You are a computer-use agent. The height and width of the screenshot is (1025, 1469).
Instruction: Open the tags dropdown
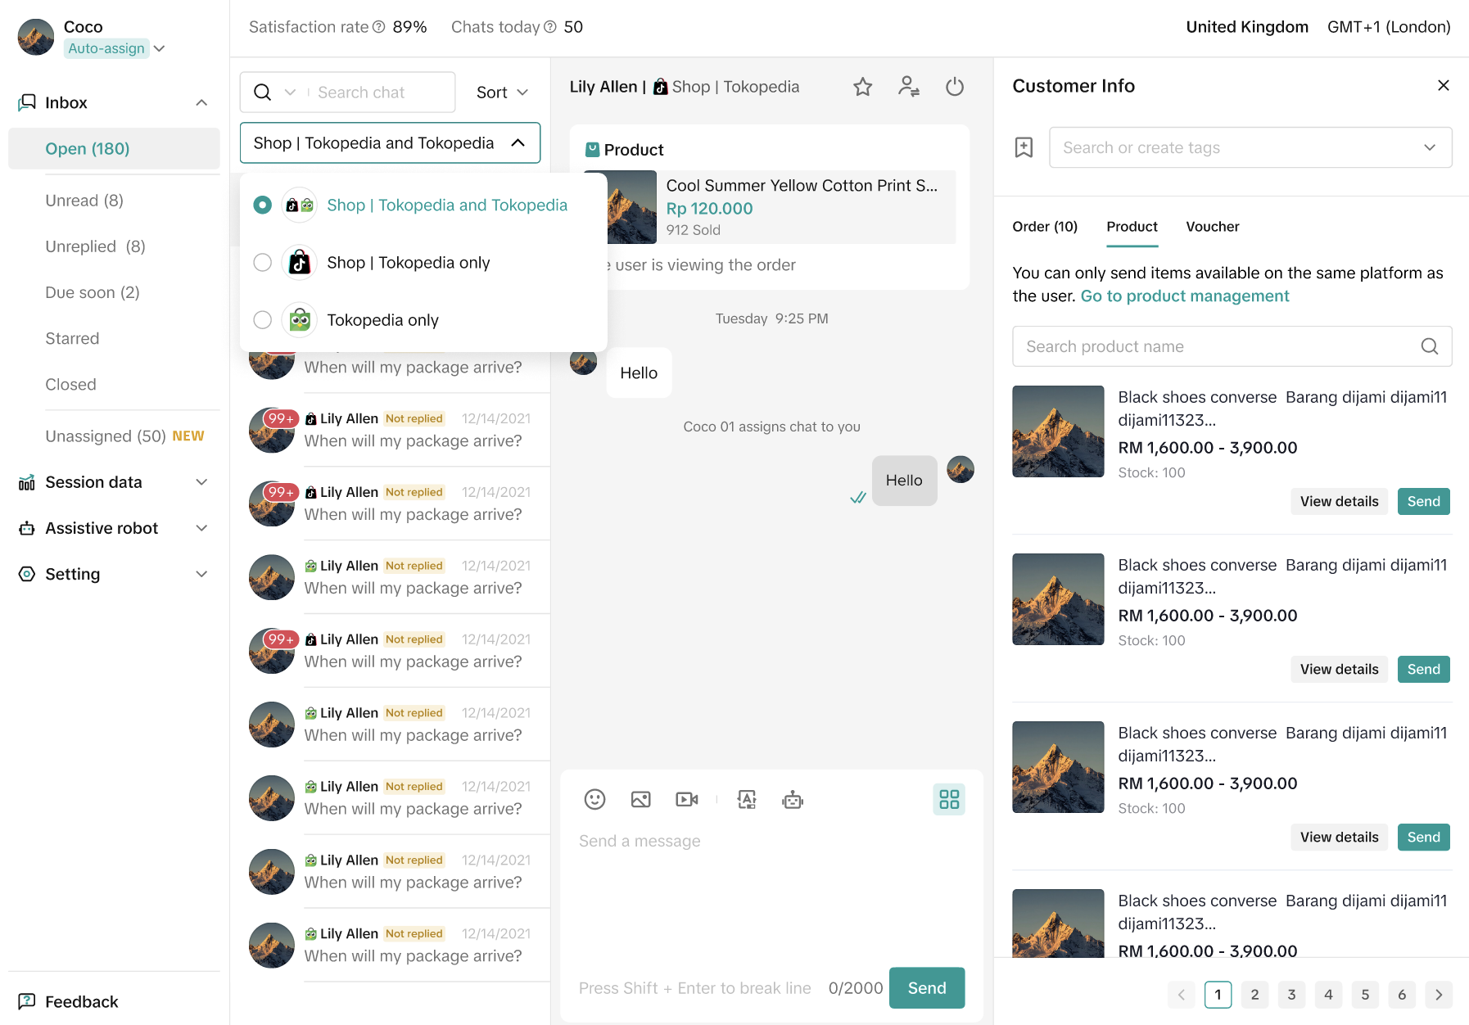click(x=1430, y=147)
